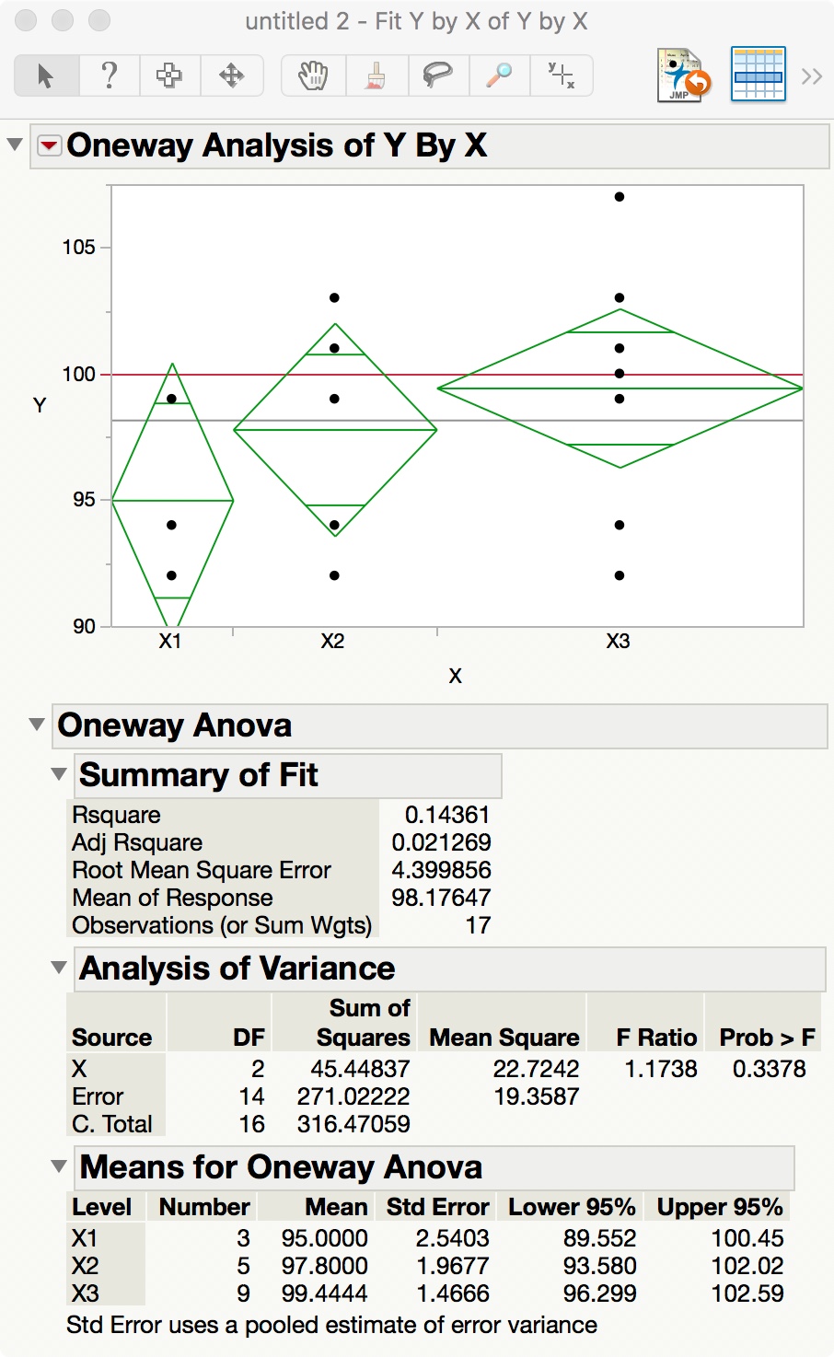Select the magnifier zoom tool
Screen dimensions: 834x1357
coord(499,75)
